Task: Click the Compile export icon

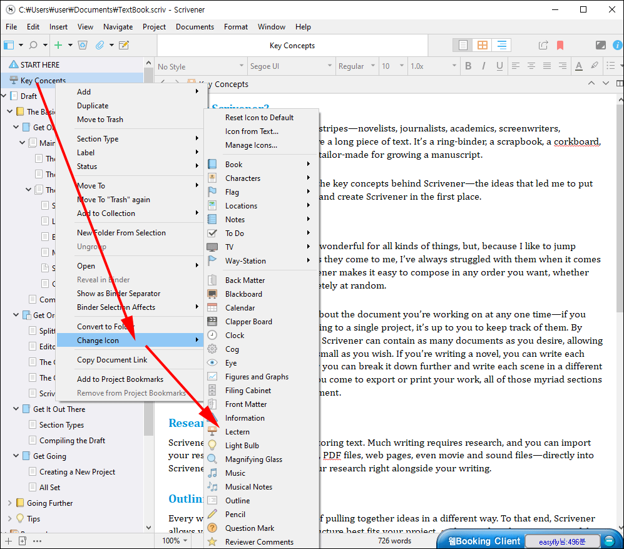Action: click(543, 45)
